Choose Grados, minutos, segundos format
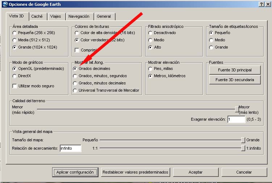Viewport: 272px width, 183px height. point(75,76)
